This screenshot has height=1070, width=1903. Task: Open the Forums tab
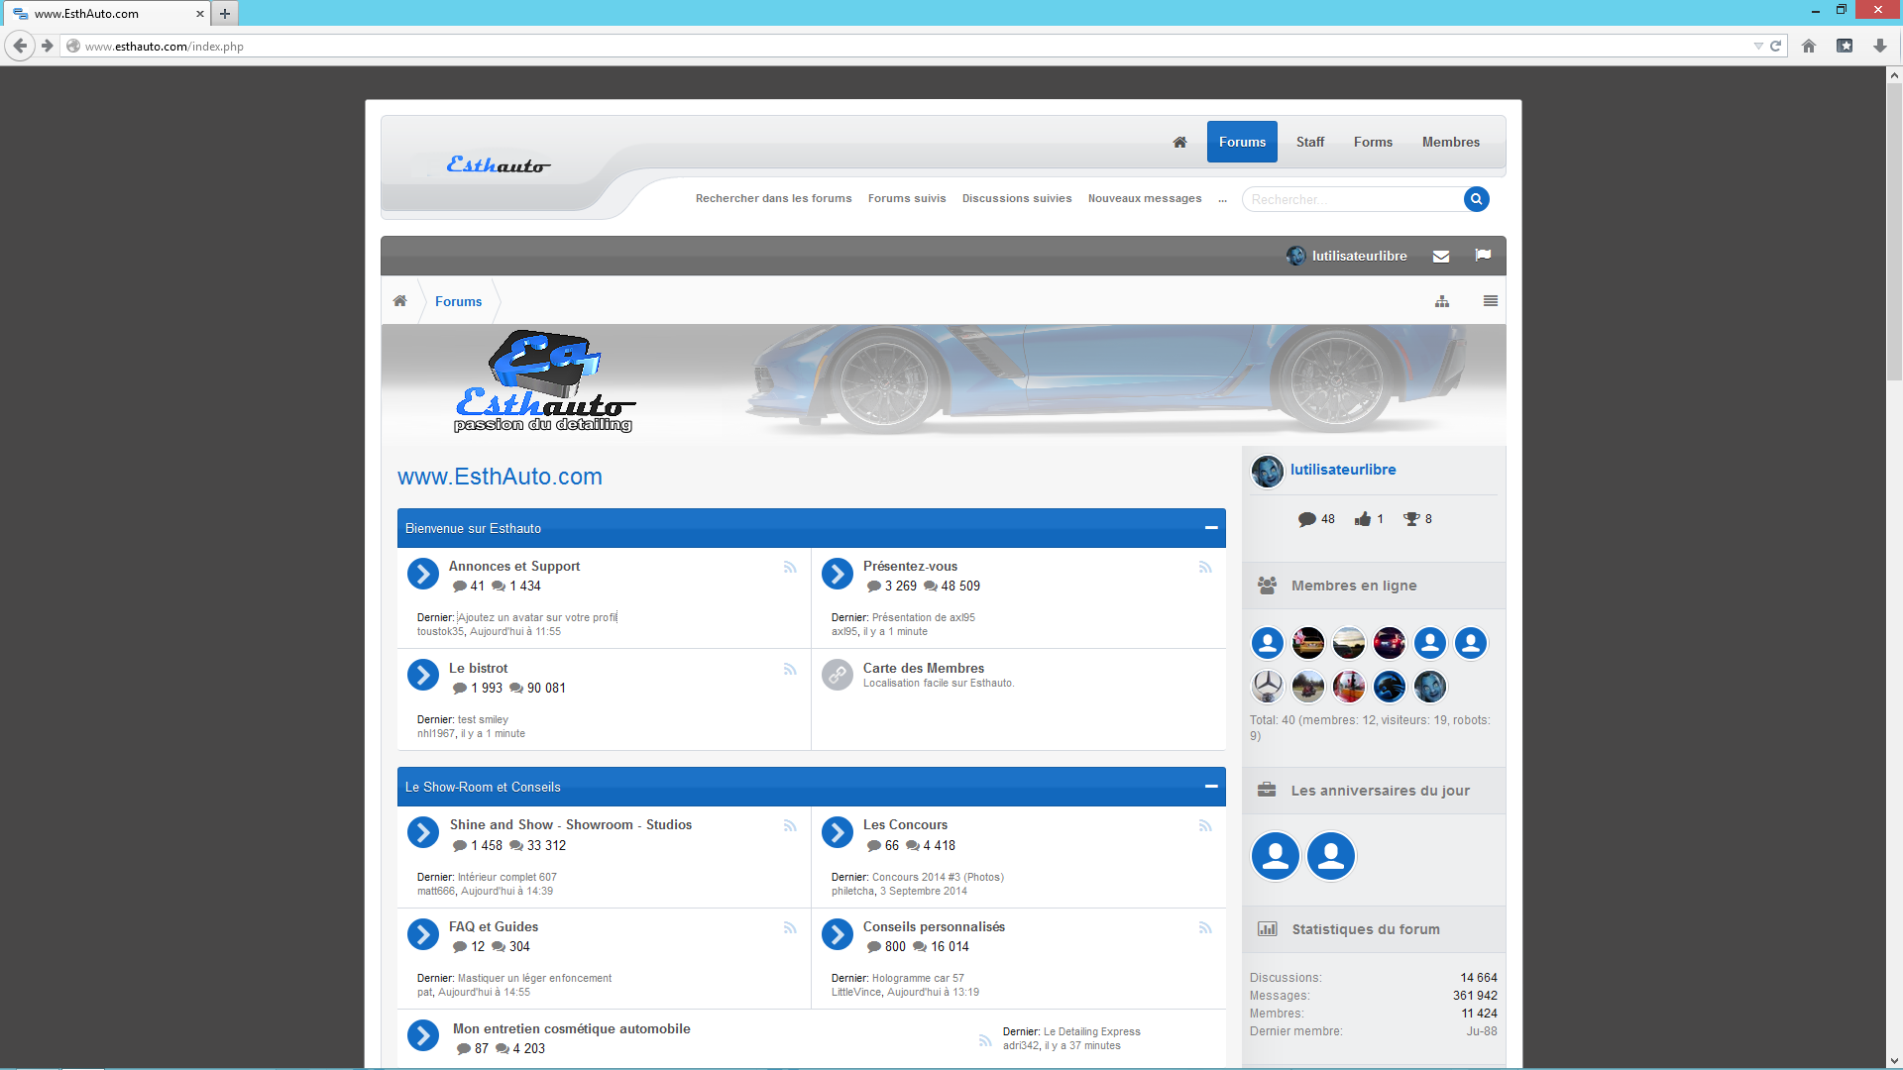1242,142
